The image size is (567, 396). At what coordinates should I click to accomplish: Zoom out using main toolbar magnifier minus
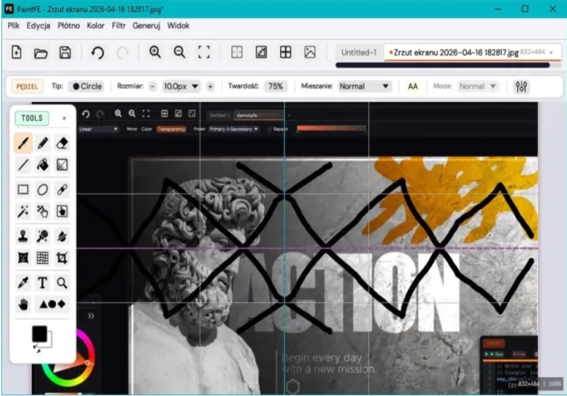pos(179,52)
